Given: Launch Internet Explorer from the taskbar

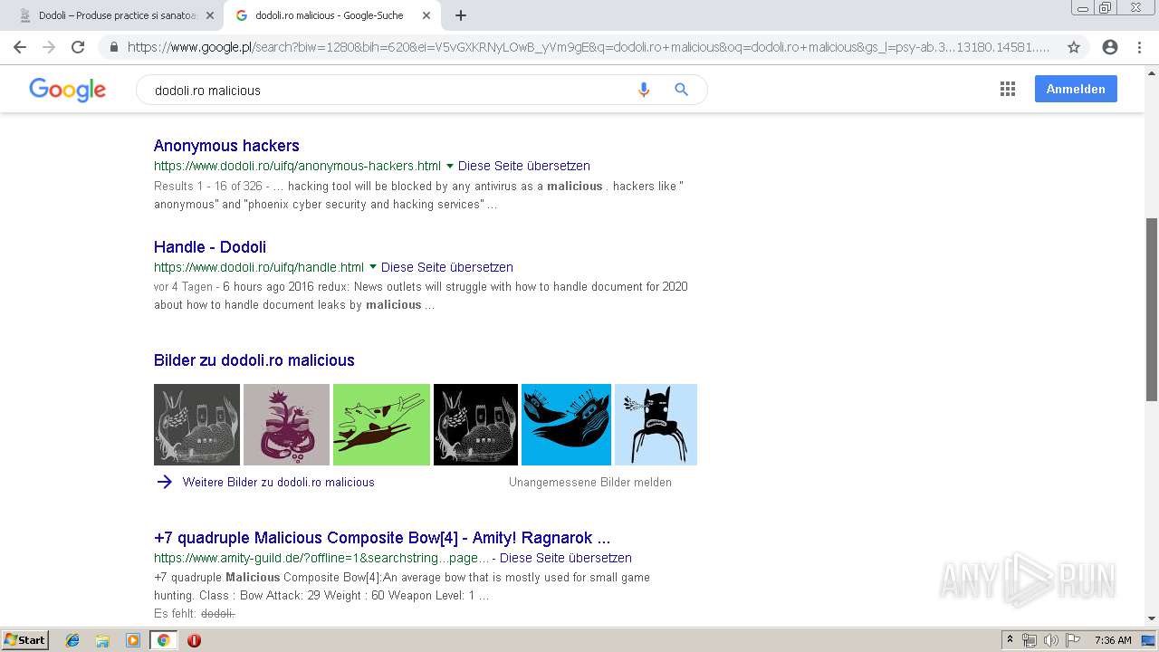Looking at the screenshot, I should pyautogui.click(x=72, y=640).
